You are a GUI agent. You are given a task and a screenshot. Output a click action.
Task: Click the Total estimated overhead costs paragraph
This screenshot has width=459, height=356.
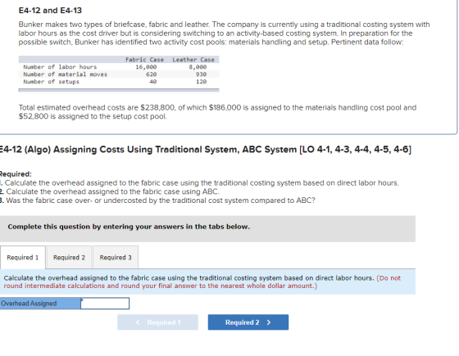[217, 112]
